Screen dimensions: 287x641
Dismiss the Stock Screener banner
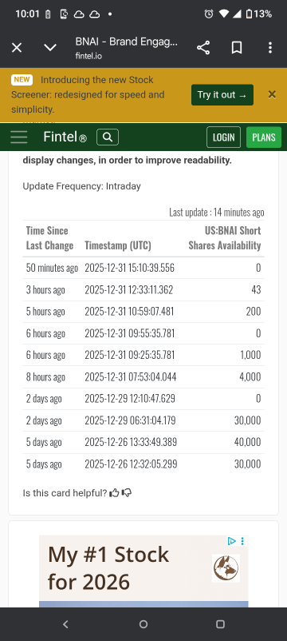pos(272,95)
